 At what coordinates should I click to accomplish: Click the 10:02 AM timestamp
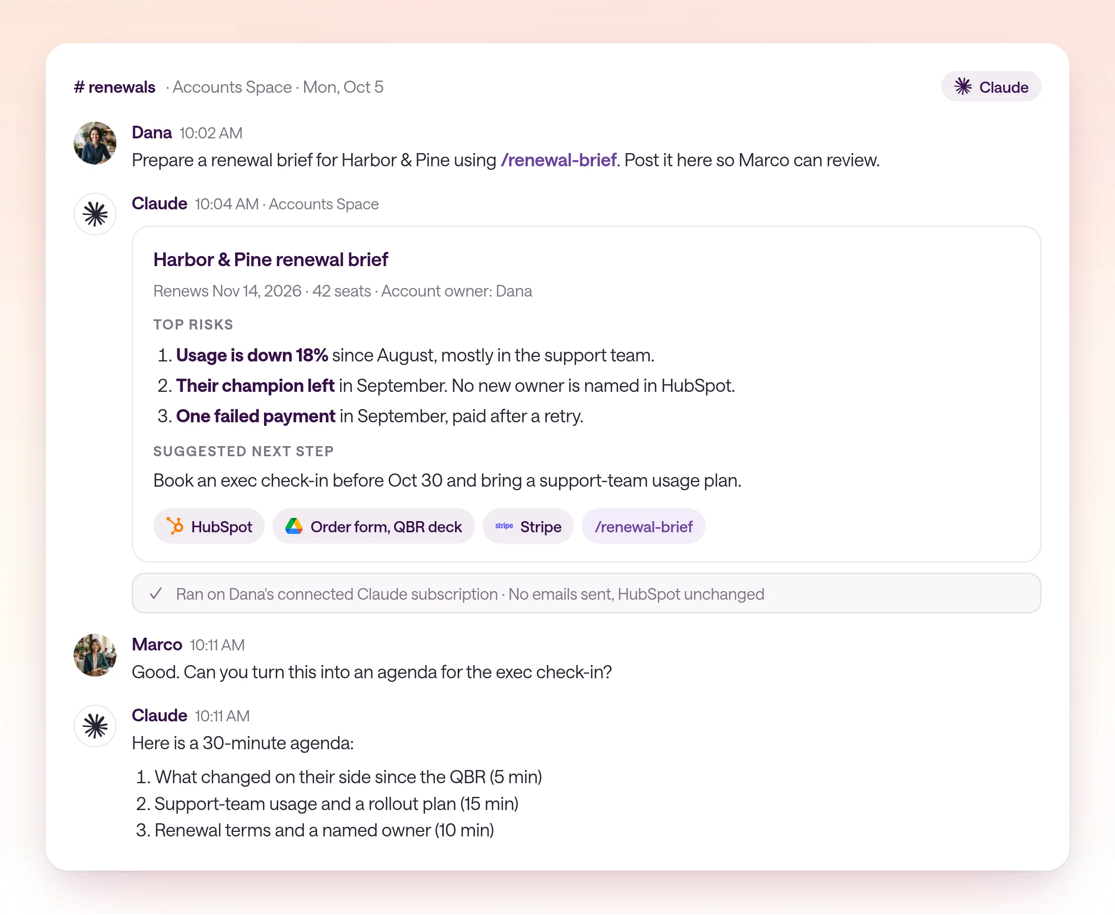point(211,133)
